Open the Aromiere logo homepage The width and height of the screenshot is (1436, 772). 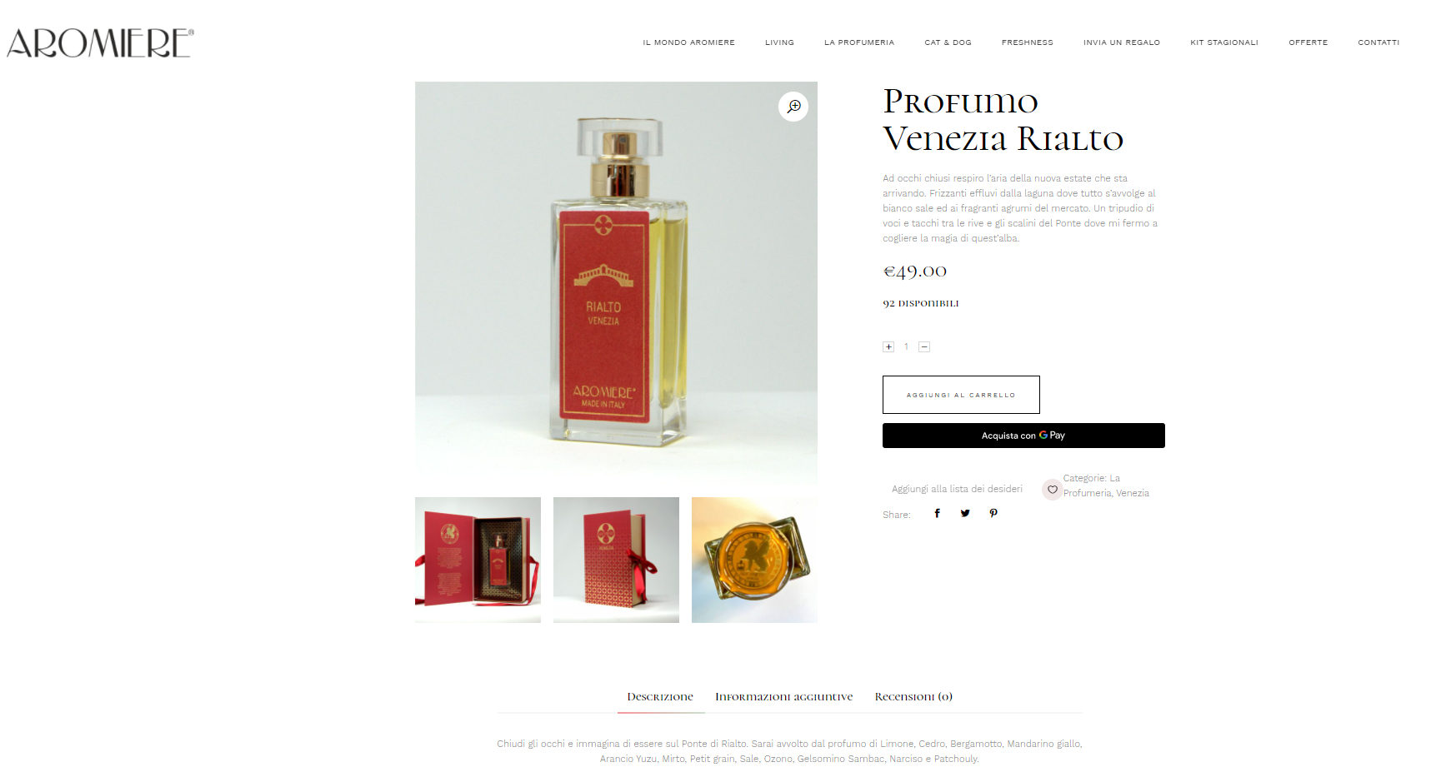(100, 42)
